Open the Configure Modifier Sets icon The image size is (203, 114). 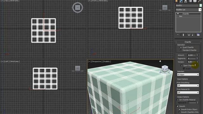[x=198, y=35]
